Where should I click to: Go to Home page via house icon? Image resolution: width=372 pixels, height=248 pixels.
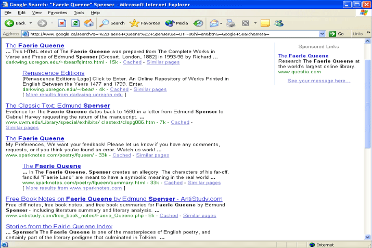pos(89,23)
